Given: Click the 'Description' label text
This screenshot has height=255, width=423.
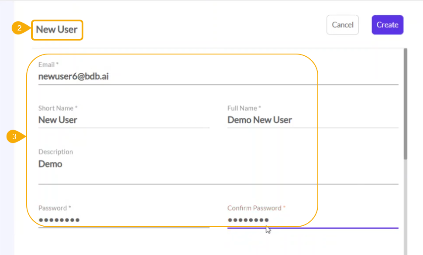Looking at the screenshot, I should click(55, 152).
